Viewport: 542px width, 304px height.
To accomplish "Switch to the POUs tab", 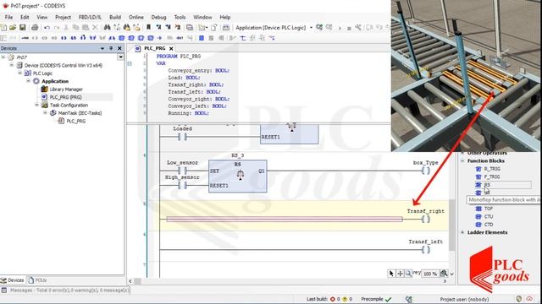I will point(37,280).
